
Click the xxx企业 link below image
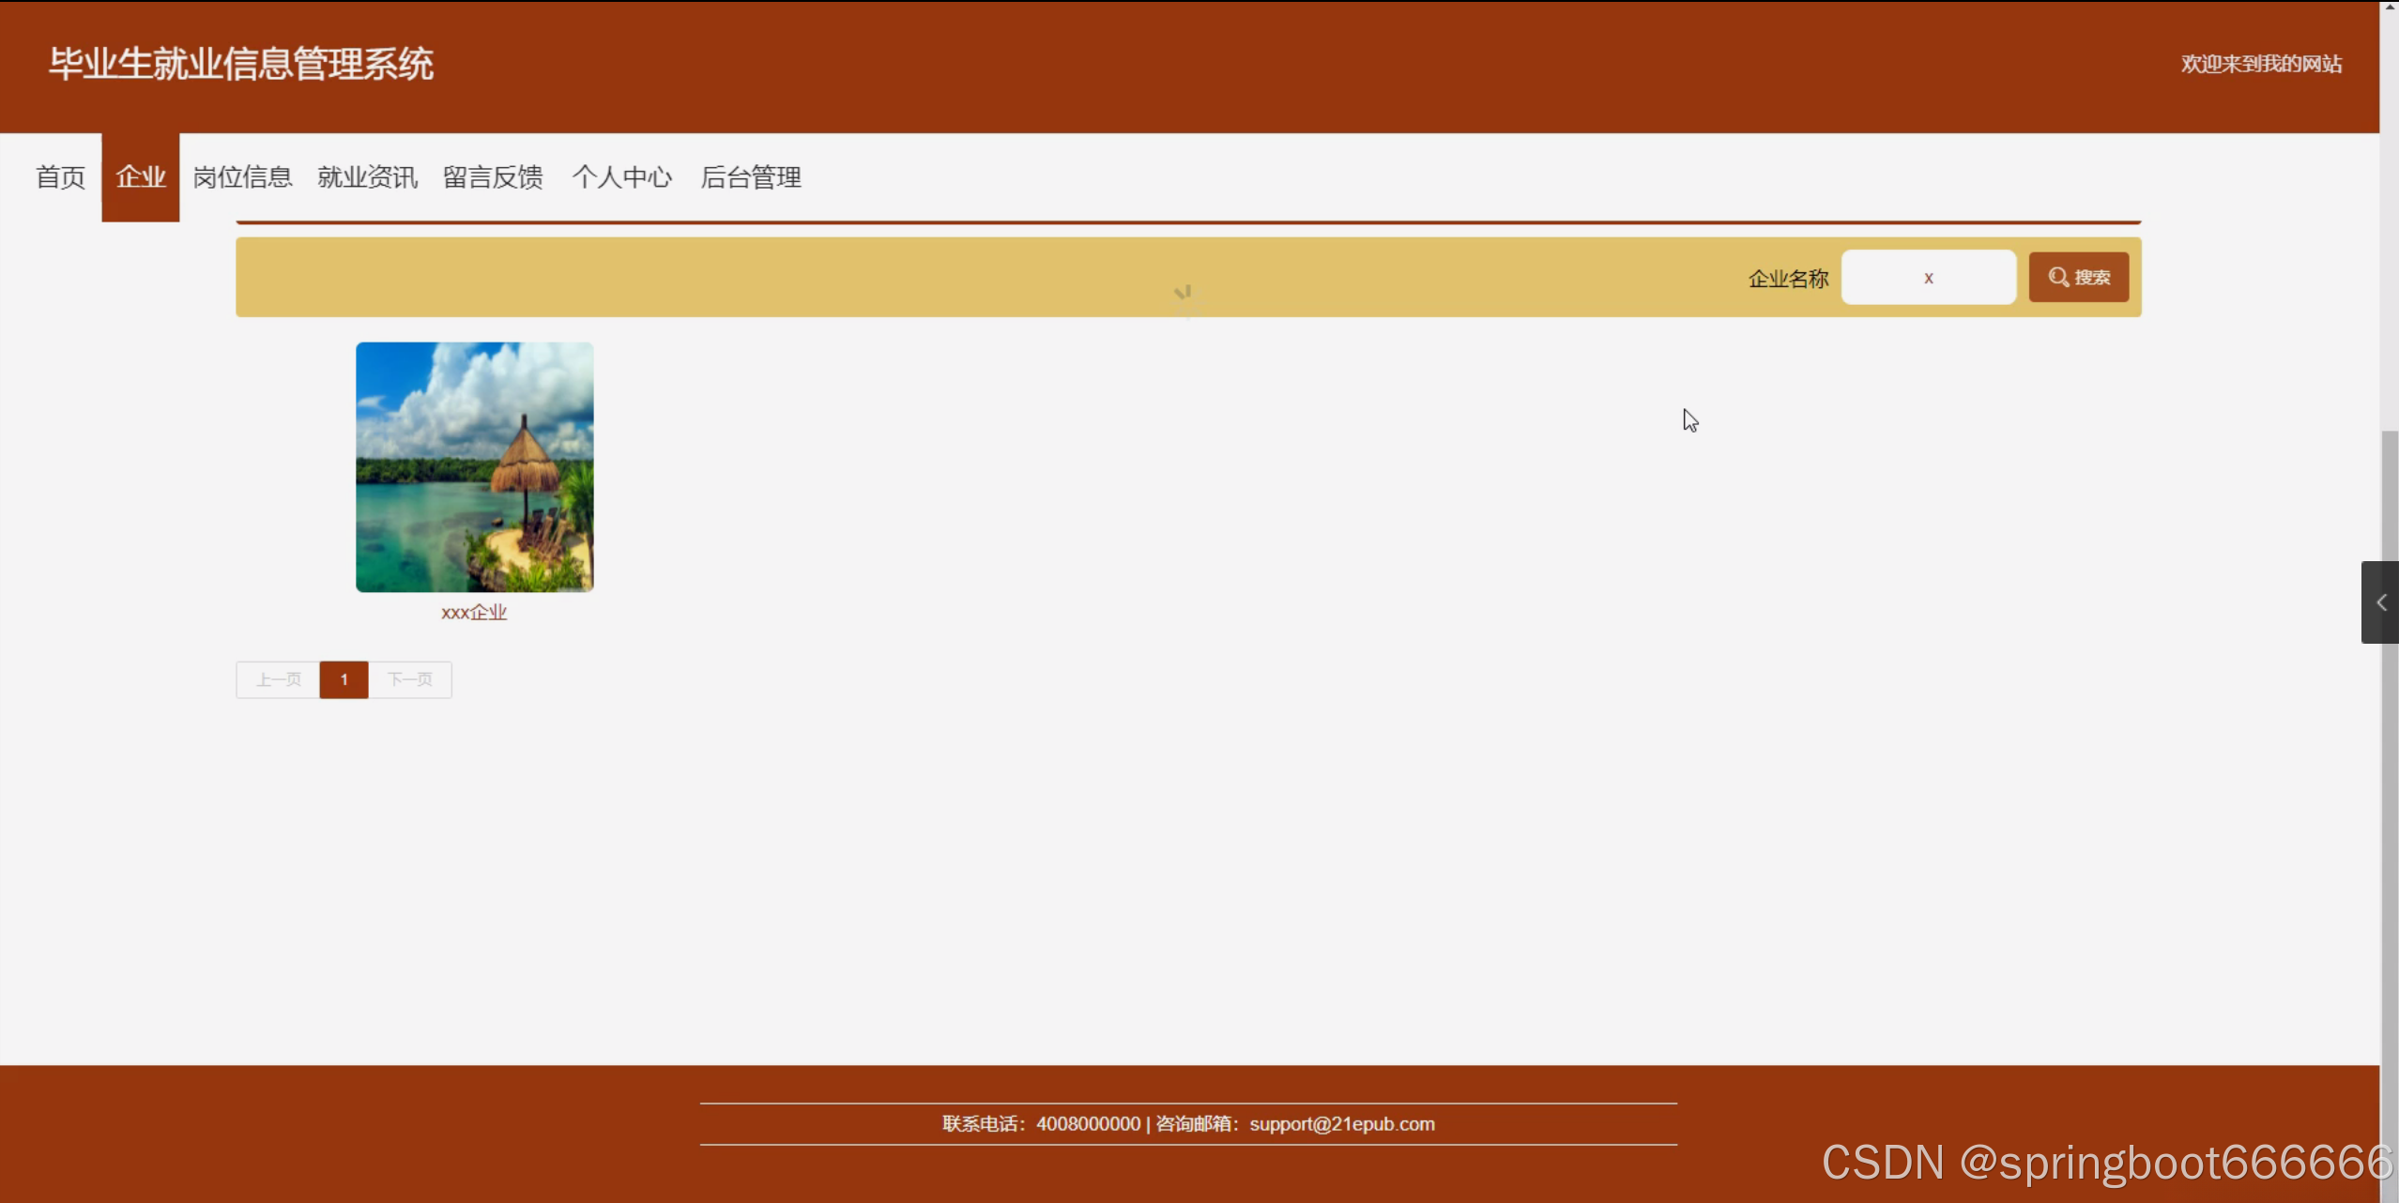(x=474, y=613)
